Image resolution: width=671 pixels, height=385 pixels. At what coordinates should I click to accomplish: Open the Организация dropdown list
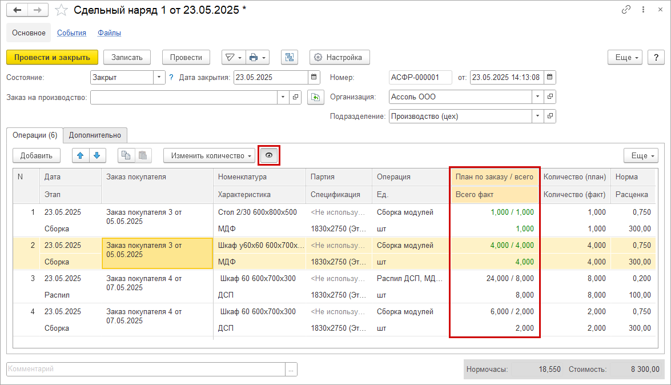[x=537, y=97]
